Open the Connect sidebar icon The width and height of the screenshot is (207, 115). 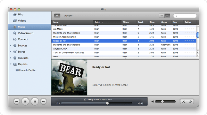[15, 39]
